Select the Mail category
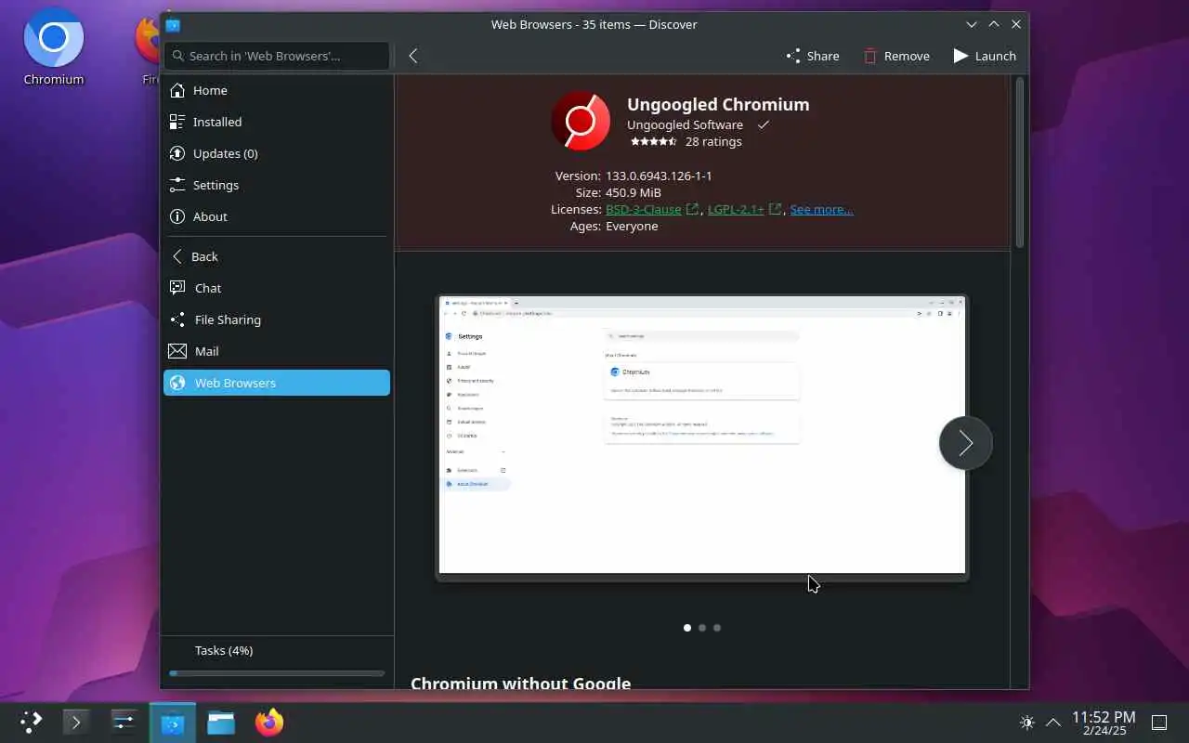The height and width of the screenshot is (743, 1189). click(x=277, y=351)
